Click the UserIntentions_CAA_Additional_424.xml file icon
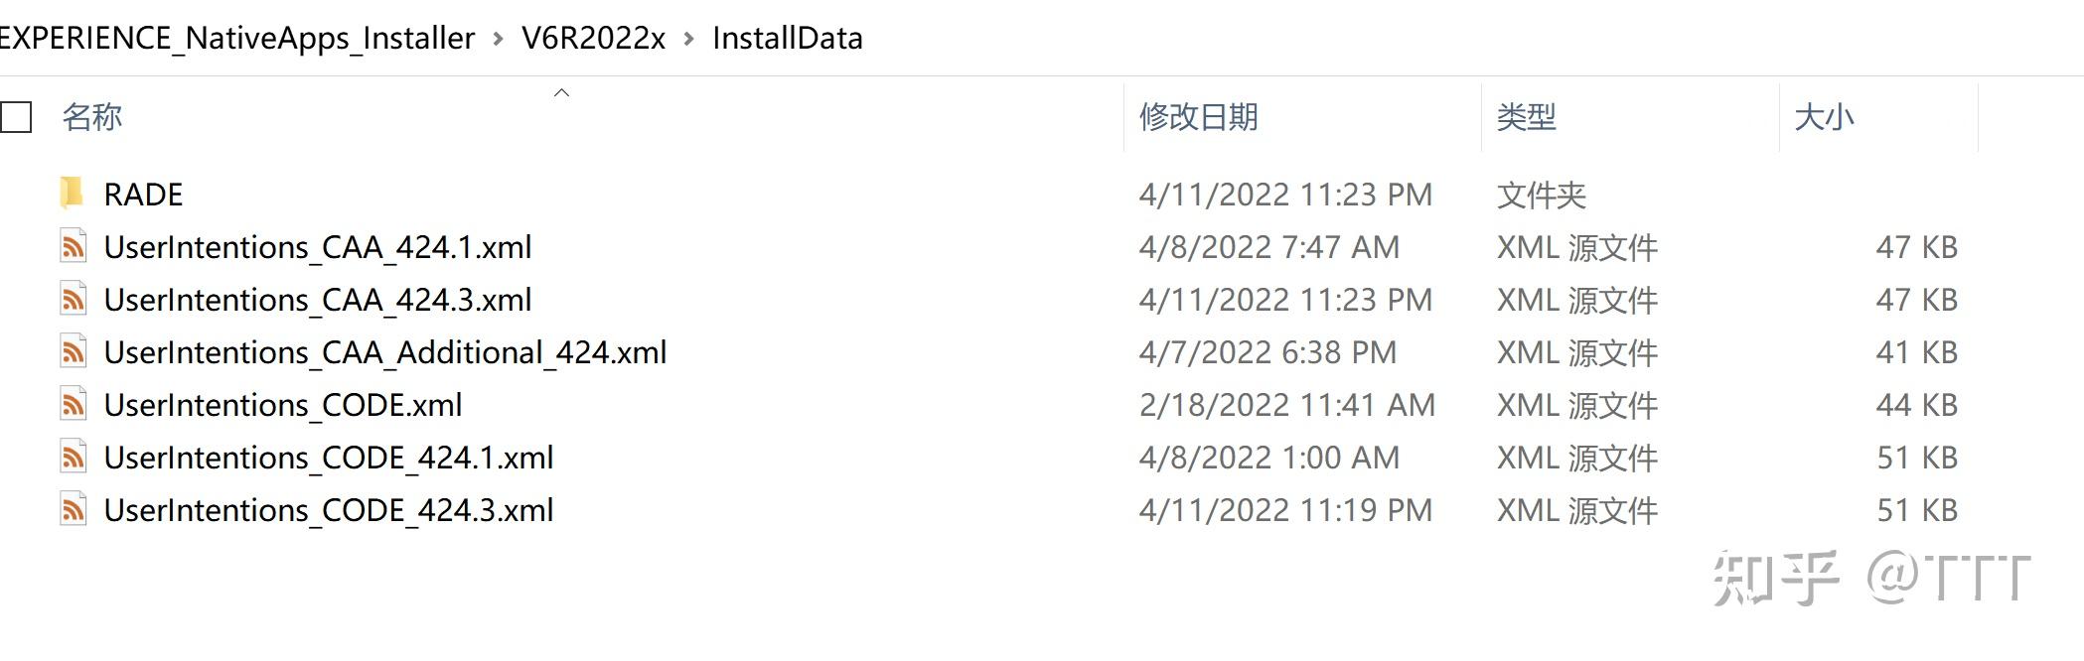This screenshot has width=2084, height=661. click(x=73, y=352)
